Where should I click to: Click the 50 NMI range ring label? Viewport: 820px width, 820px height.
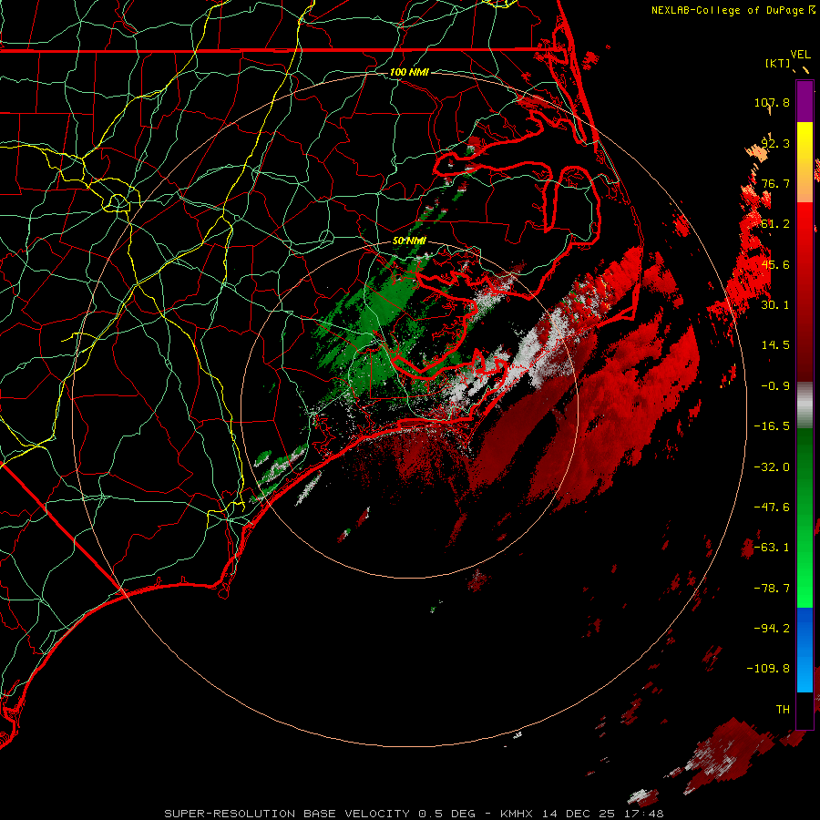tap(409, 241)
